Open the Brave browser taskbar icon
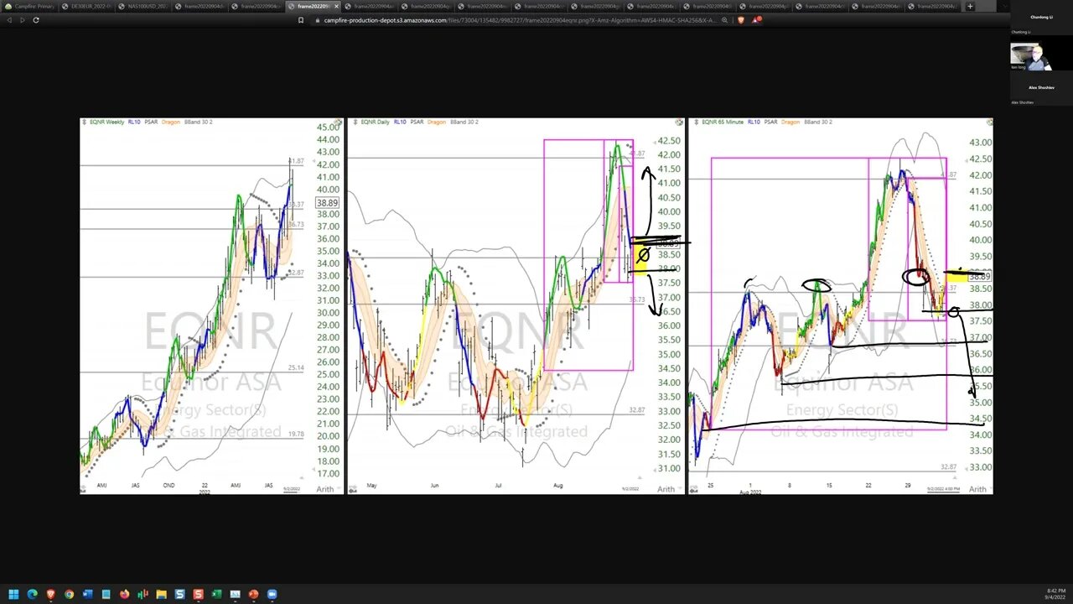The width and height of the screenshot is (1073, 604). 50,594
